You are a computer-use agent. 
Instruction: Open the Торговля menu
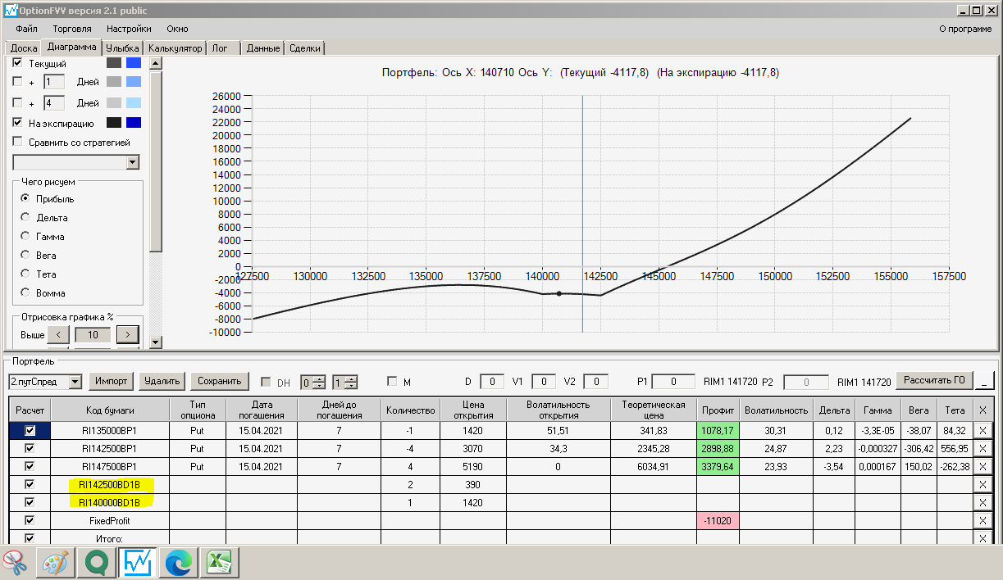pos(72,29)
